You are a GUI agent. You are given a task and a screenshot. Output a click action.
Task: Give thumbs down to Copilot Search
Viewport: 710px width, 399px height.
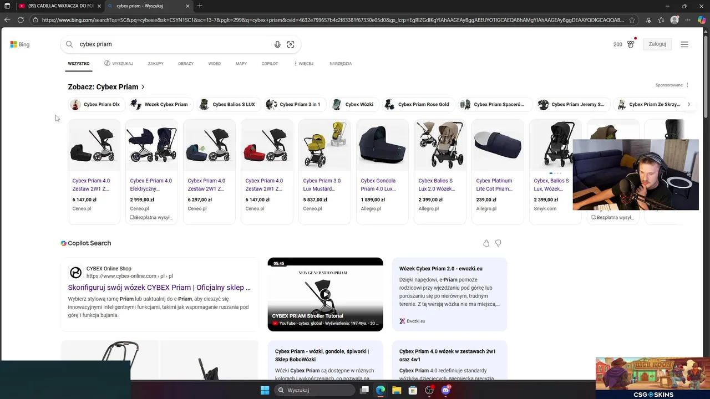tap(498, 243)
